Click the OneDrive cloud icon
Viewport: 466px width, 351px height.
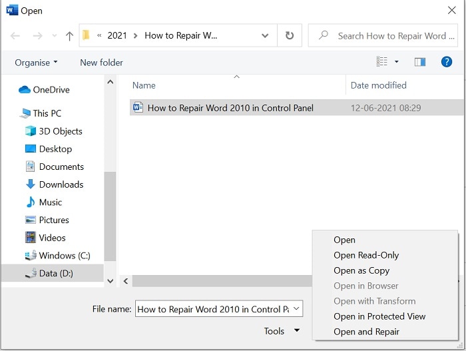(x=25, y=89)
